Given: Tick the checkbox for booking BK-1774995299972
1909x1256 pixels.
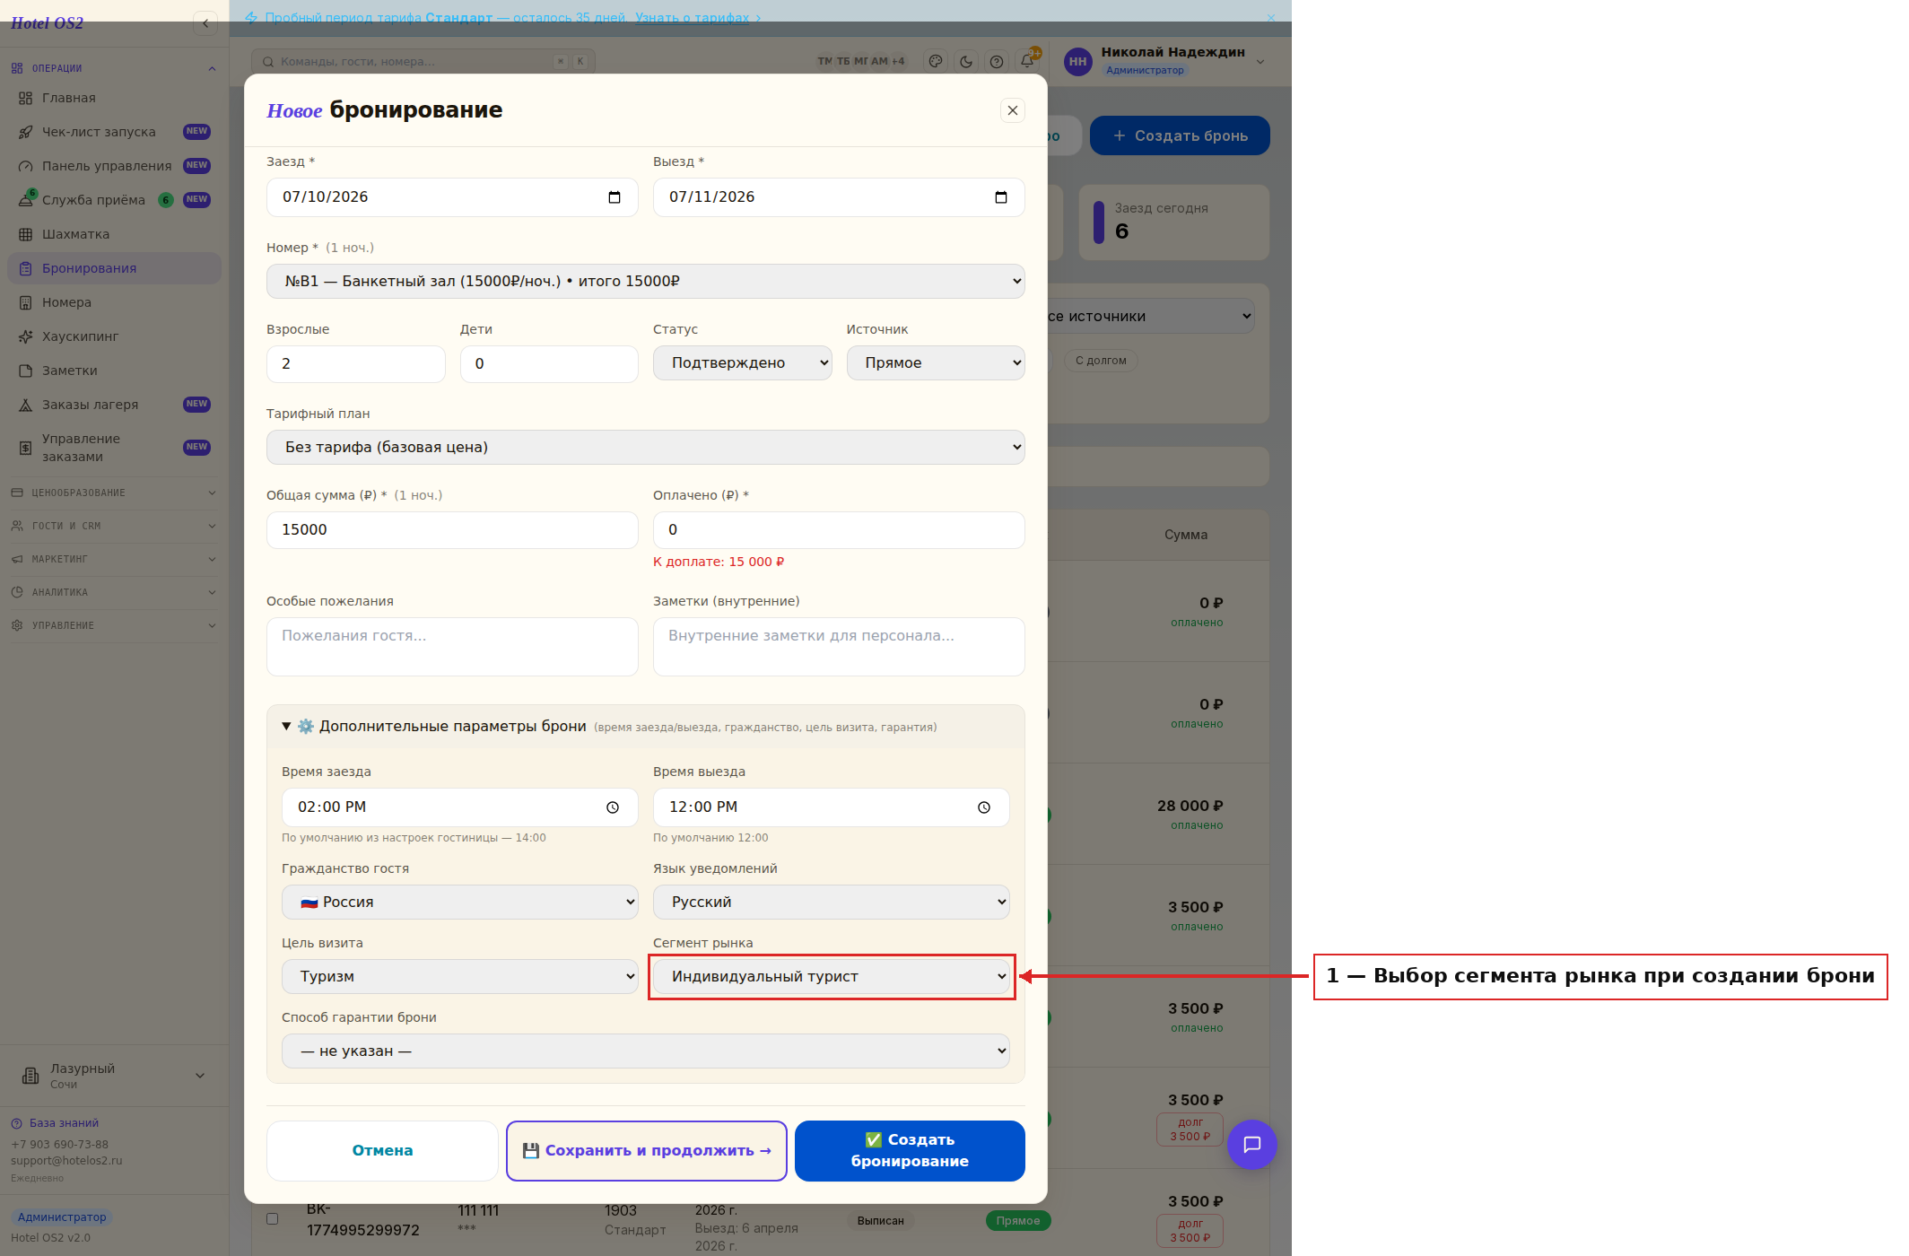Looking at the screenshot, I should coord(273,1218).
